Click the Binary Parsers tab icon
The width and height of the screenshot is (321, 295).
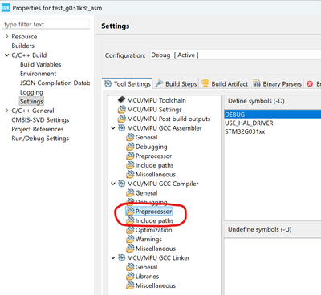coord(257,83)
